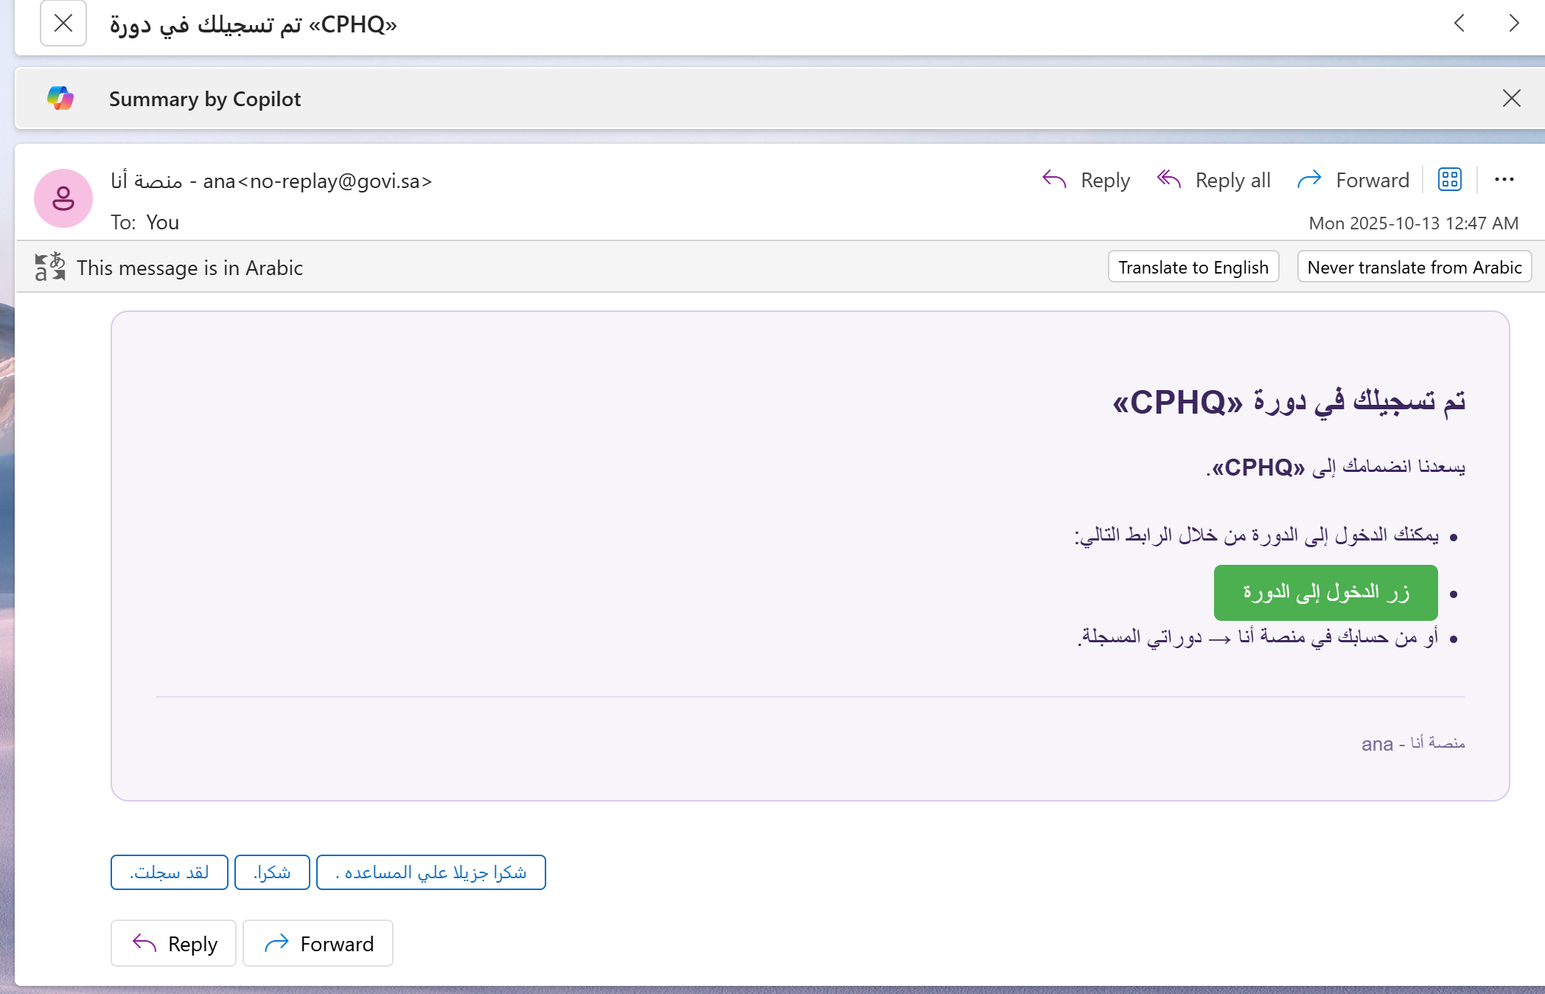
Task: Close the open email with X icon
Action: click(x=63, y=24)
